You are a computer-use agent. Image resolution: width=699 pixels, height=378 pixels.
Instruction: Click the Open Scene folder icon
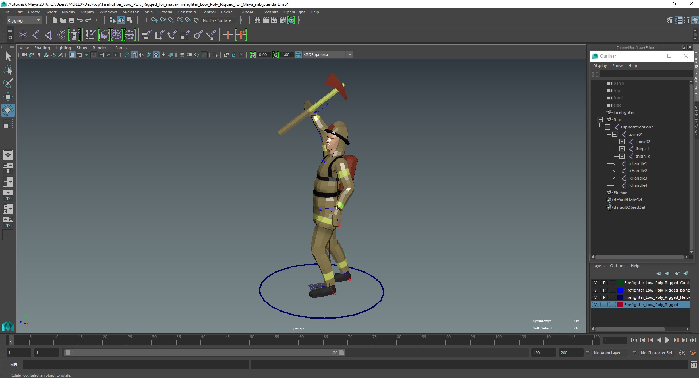click(63, 20)
